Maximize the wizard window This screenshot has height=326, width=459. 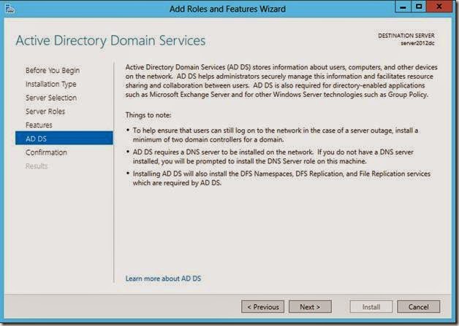point(419,7)
